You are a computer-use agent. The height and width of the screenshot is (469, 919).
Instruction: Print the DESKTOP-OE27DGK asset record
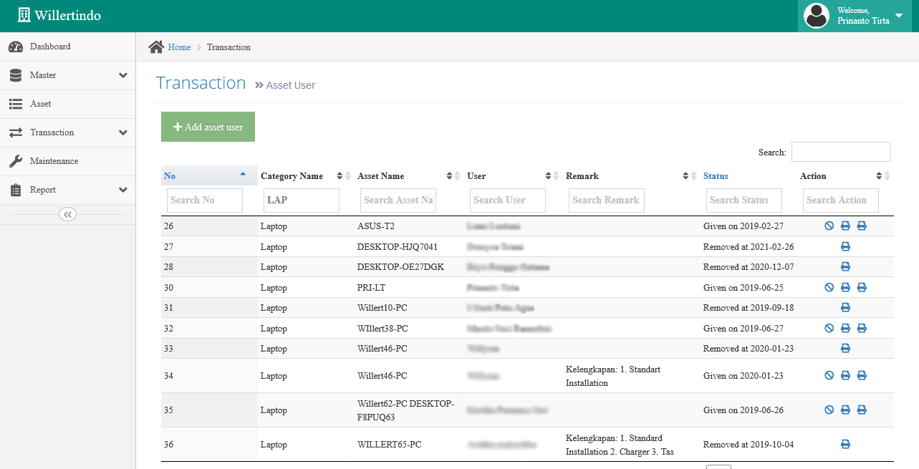tap(845, 267)
